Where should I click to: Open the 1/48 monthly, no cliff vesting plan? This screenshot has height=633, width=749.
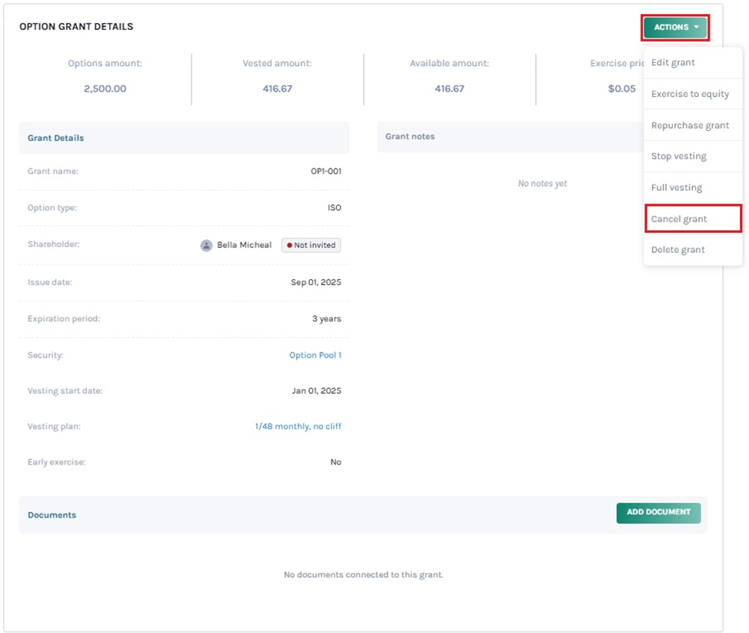click(298, 426)
